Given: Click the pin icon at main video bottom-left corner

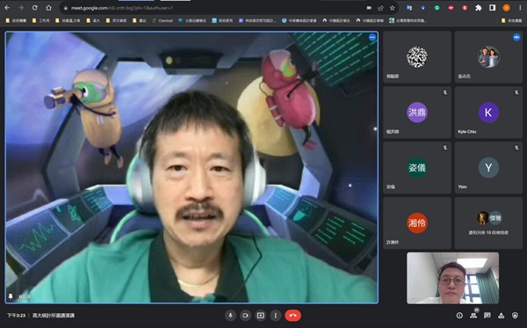Looking at the screenshot, I should pos(11,296).
